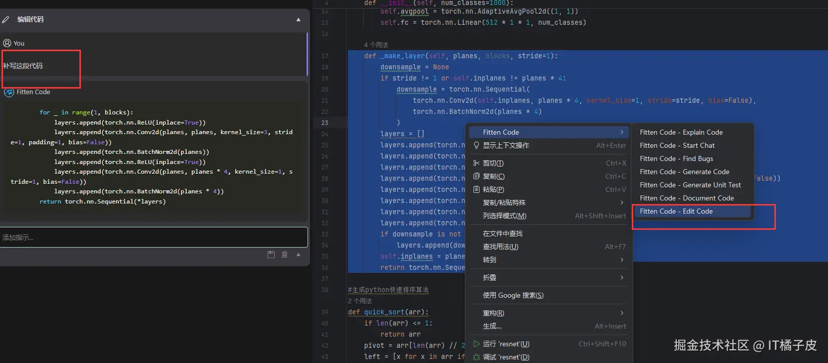Click the lightbulb icon for 显示上下文操作

[x=476, y=145]
